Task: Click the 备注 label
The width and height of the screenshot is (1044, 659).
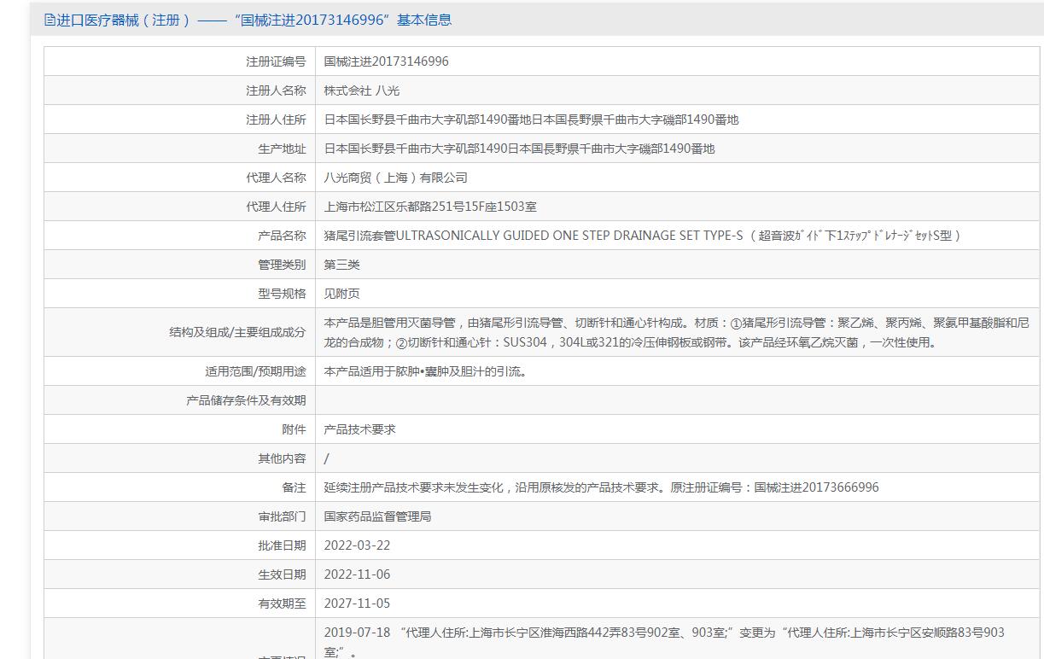Action: coord(294,487)
